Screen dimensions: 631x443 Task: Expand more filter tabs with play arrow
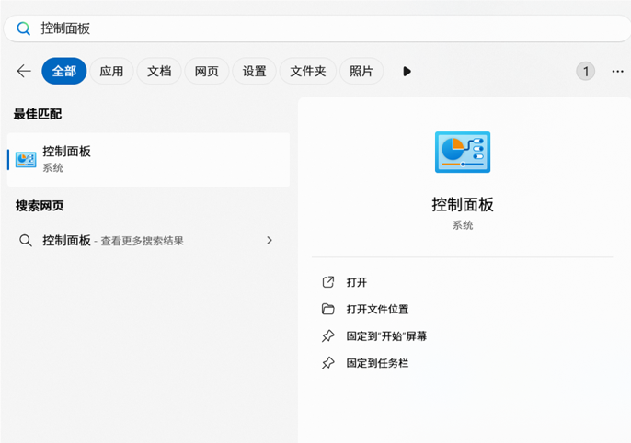pyautogui.click(x=407, y=72)
